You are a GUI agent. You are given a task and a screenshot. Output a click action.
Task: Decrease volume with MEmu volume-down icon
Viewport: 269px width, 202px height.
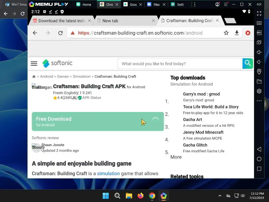tap(259, 62)
